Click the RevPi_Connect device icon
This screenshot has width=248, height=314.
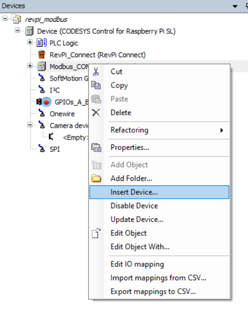pos(42,55)
